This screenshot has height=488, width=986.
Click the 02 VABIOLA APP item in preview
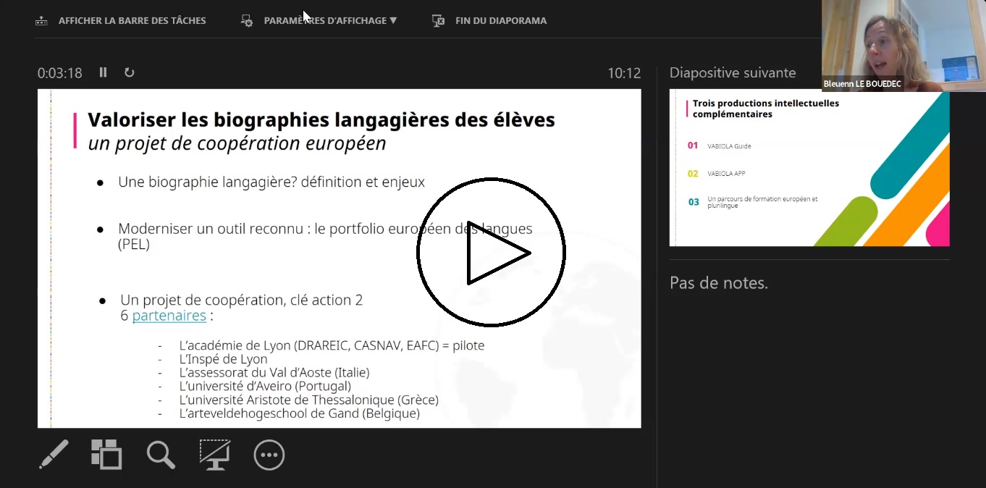point(717,174)
